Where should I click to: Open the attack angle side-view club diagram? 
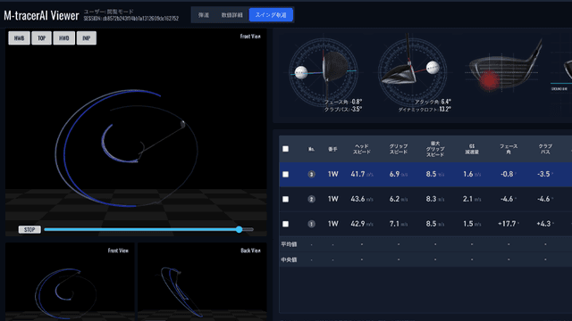tap(413, 71)
